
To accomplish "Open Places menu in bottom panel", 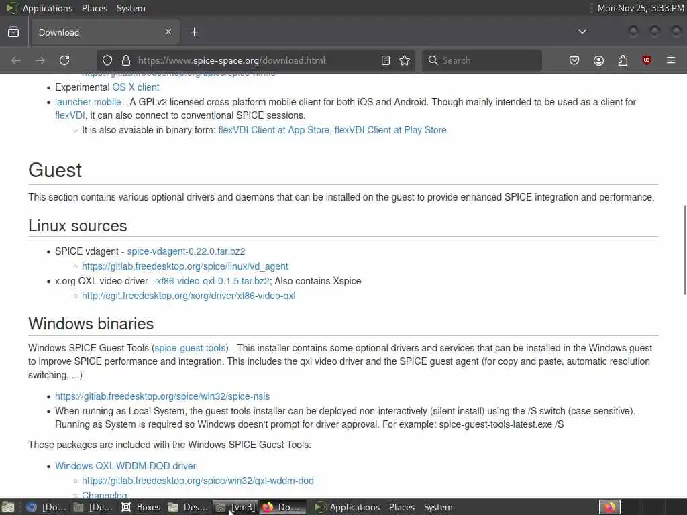I will coord(401,507).
